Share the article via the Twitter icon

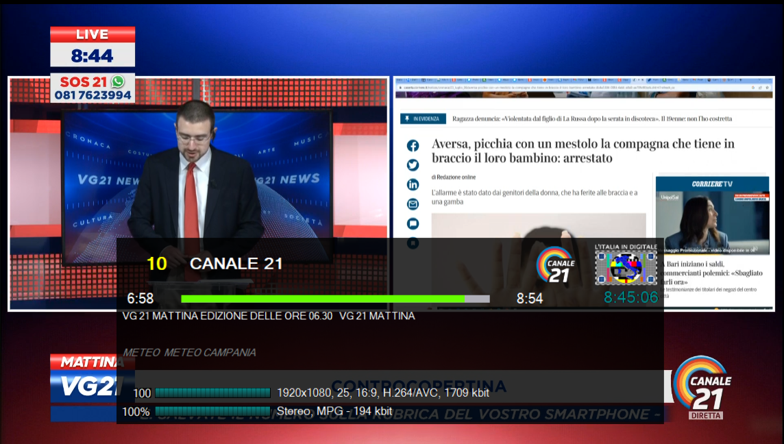click(x=413, y=165)
